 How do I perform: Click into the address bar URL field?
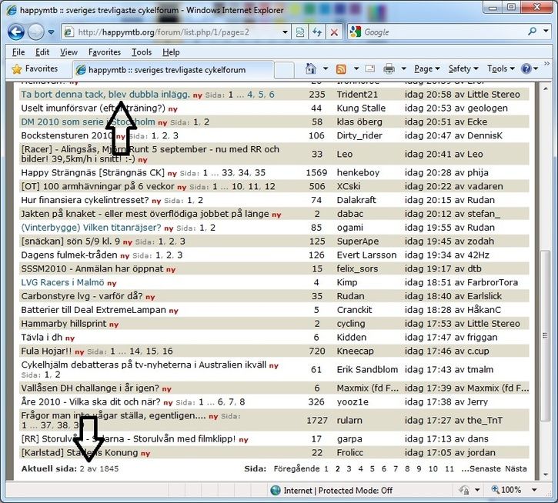pos(177,32)
